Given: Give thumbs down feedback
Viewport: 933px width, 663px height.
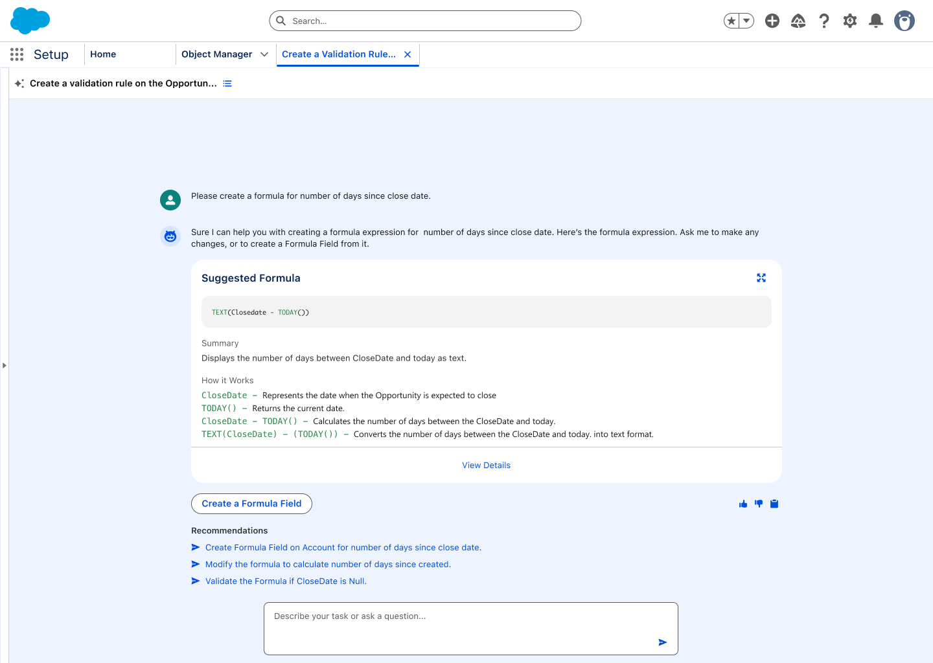Looking at the screenshot, I should click(759, 504).
